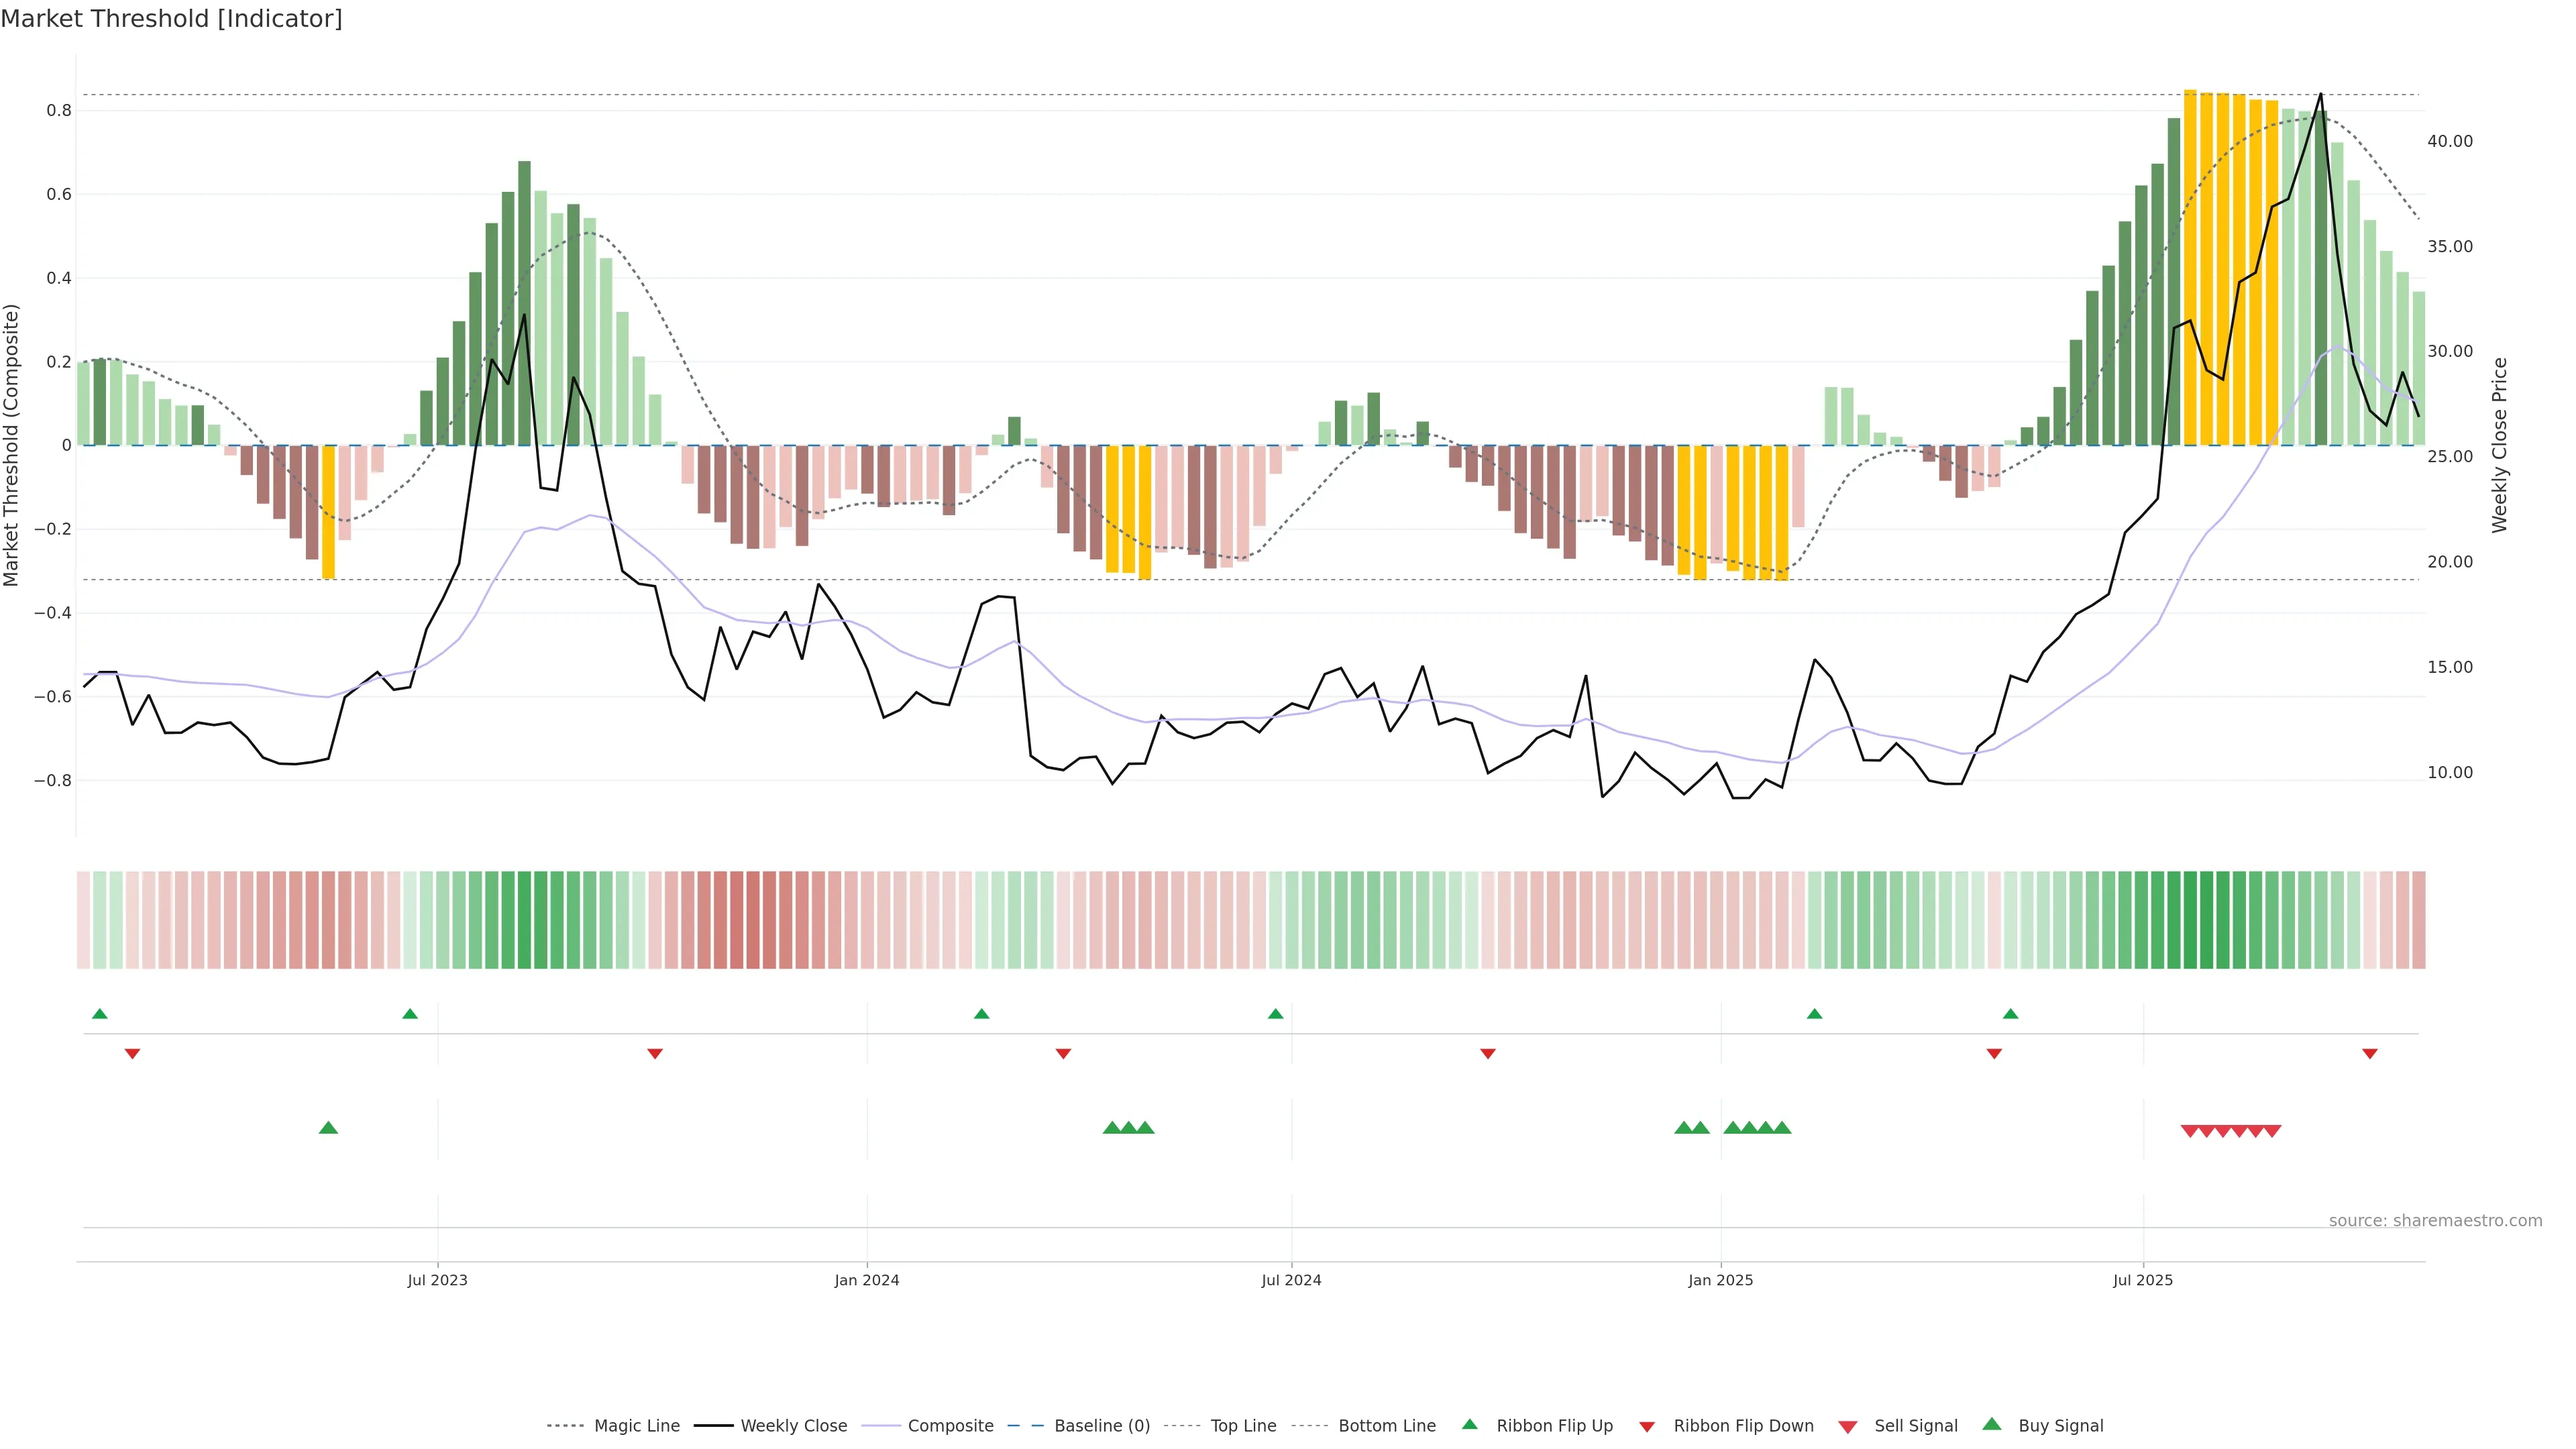Click the source: sharemaestro.com text
2576x1449 pixels.
click(2435, 1220)
